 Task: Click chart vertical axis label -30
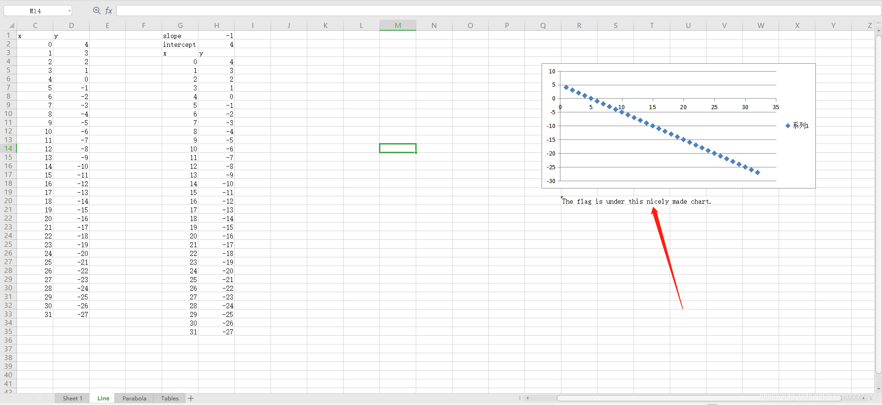551,181
